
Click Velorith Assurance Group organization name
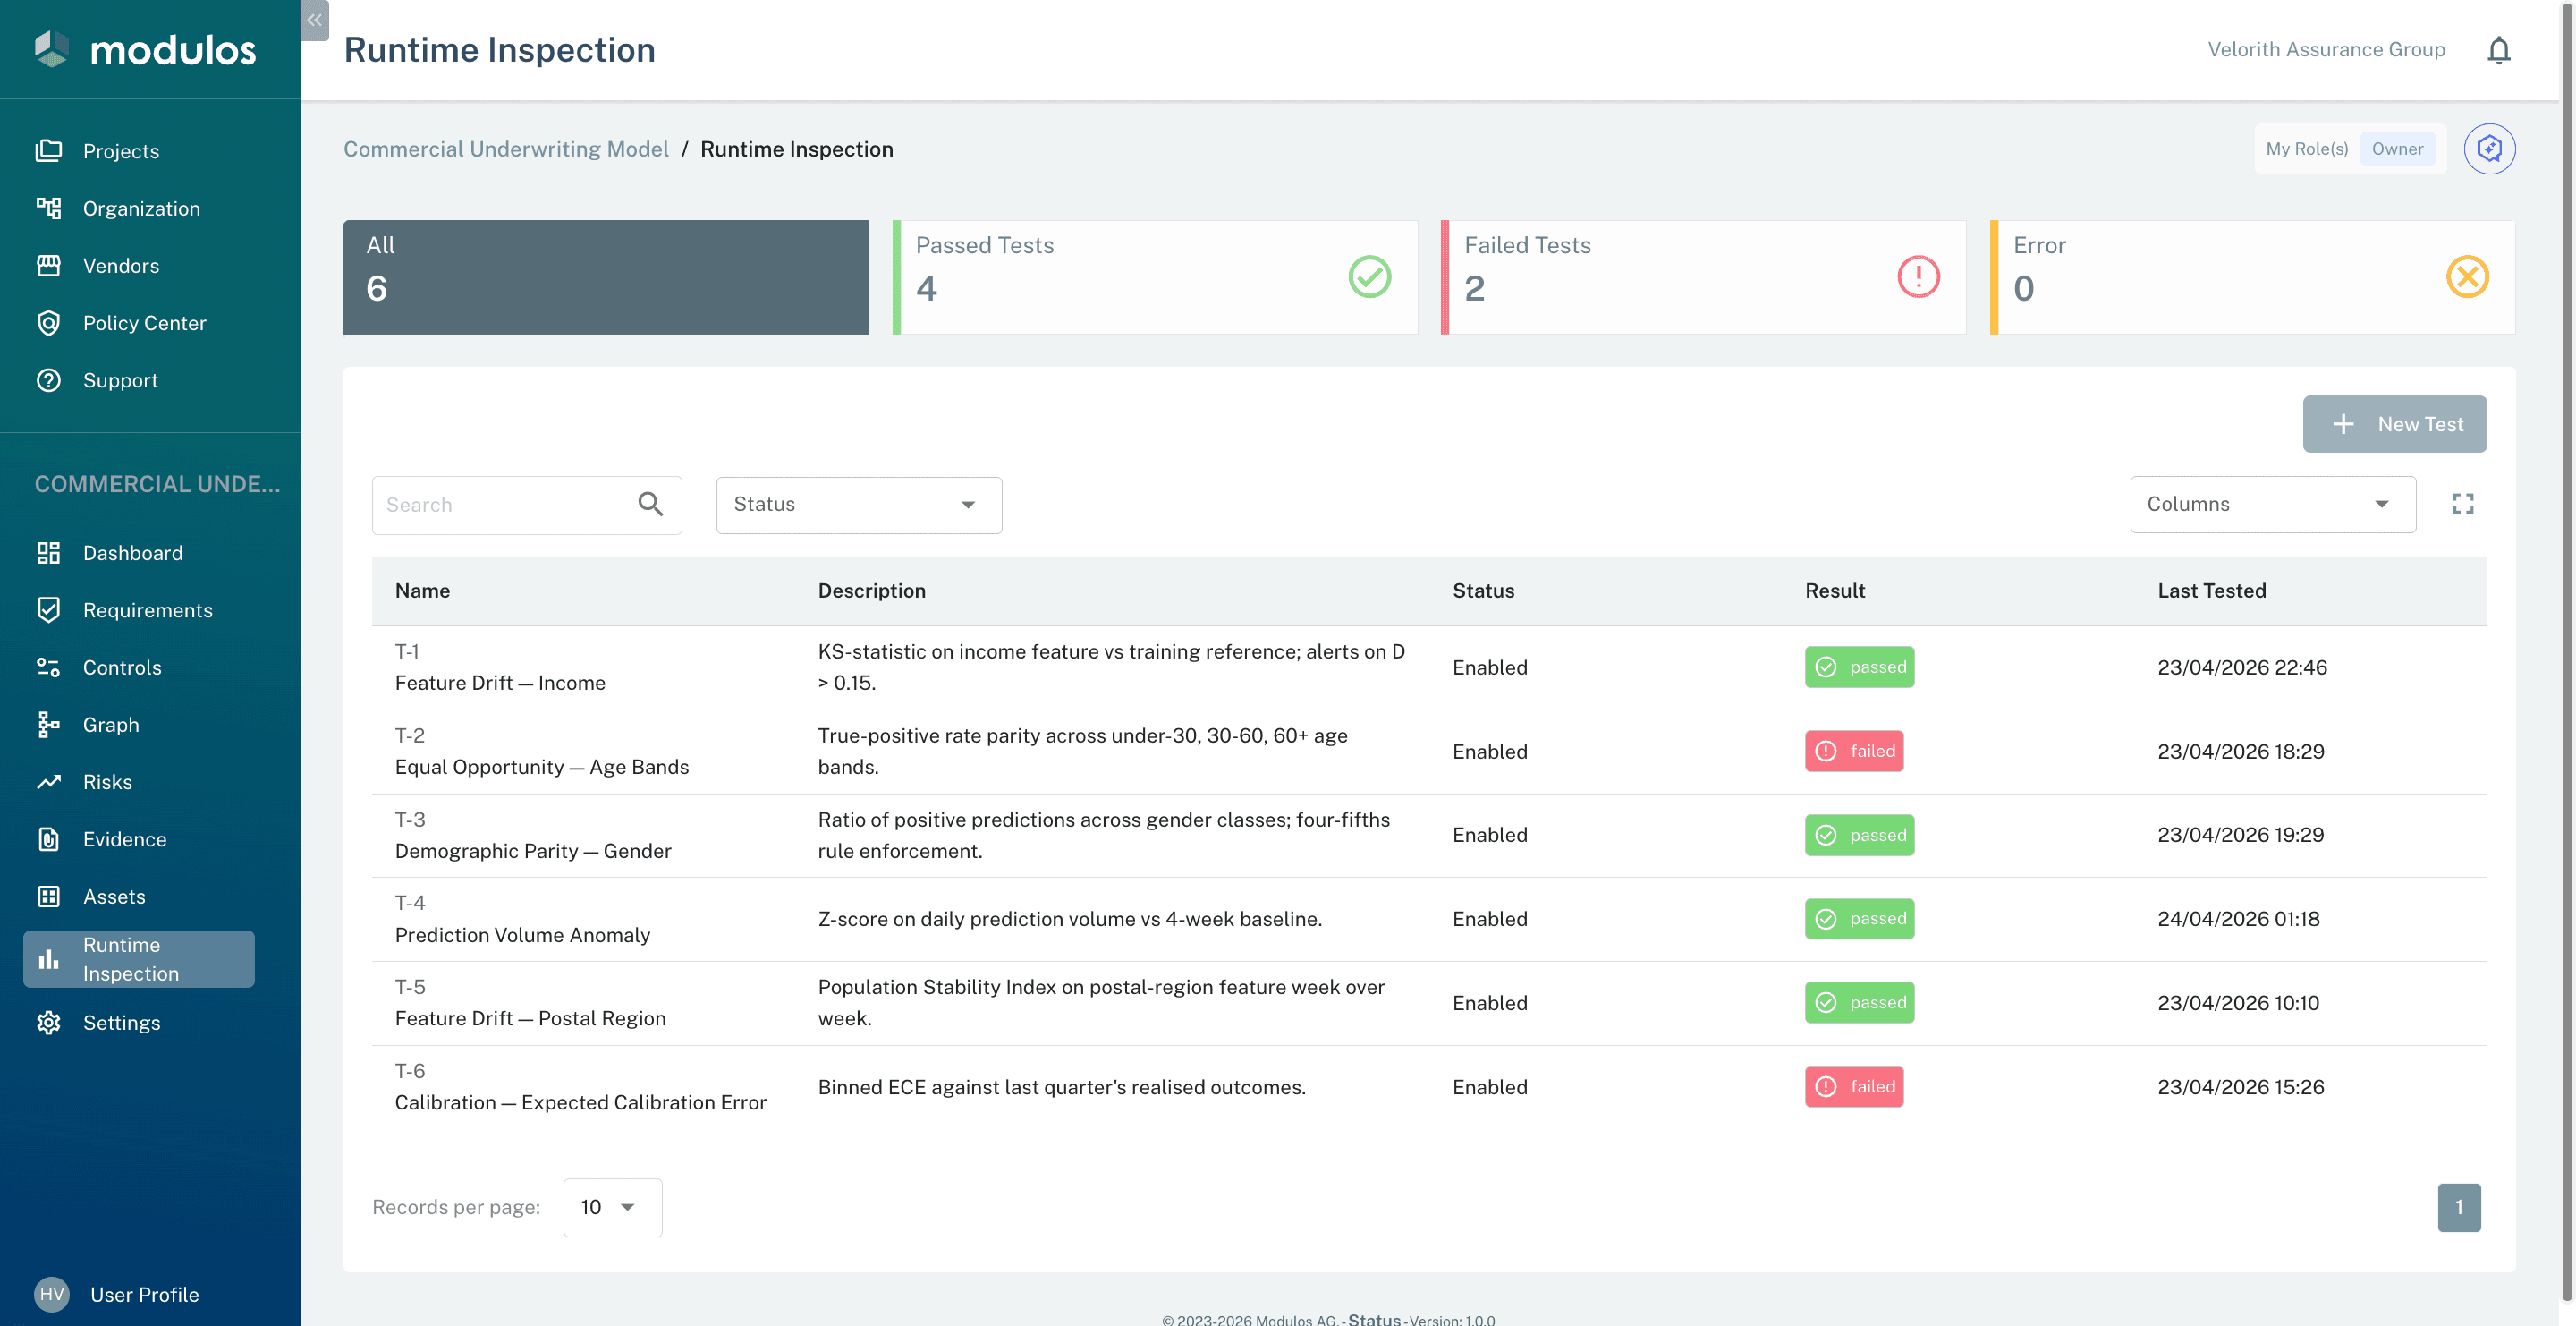click(x=2326, y=50)
